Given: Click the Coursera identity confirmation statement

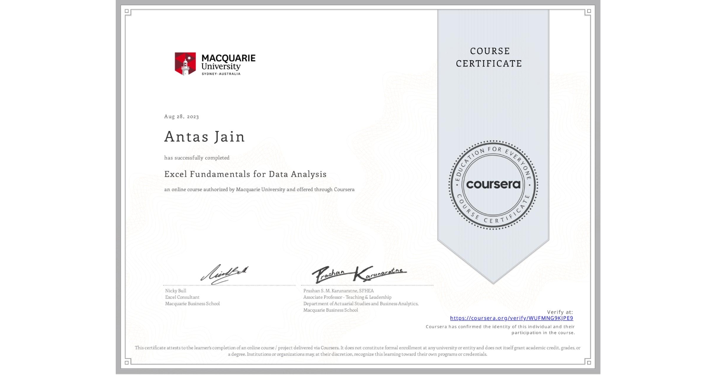Looking at the screenshot, I should pyautogui.click(x=500, y=330).
